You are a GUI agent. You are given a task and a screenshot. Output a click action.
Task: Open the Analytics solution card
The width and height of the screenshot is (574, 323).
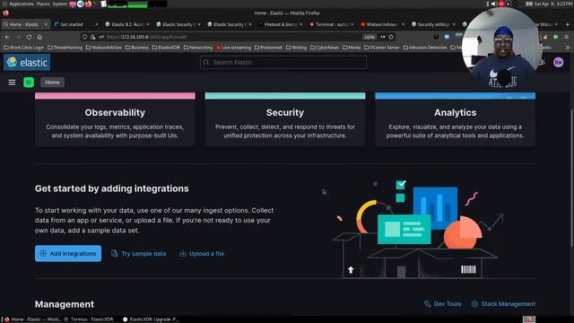coord(456,119)
